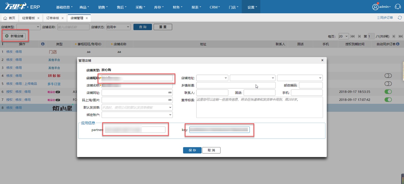Close the 店铺管理 tab with its X
This screenshot has height=184, width=404.
87,18
